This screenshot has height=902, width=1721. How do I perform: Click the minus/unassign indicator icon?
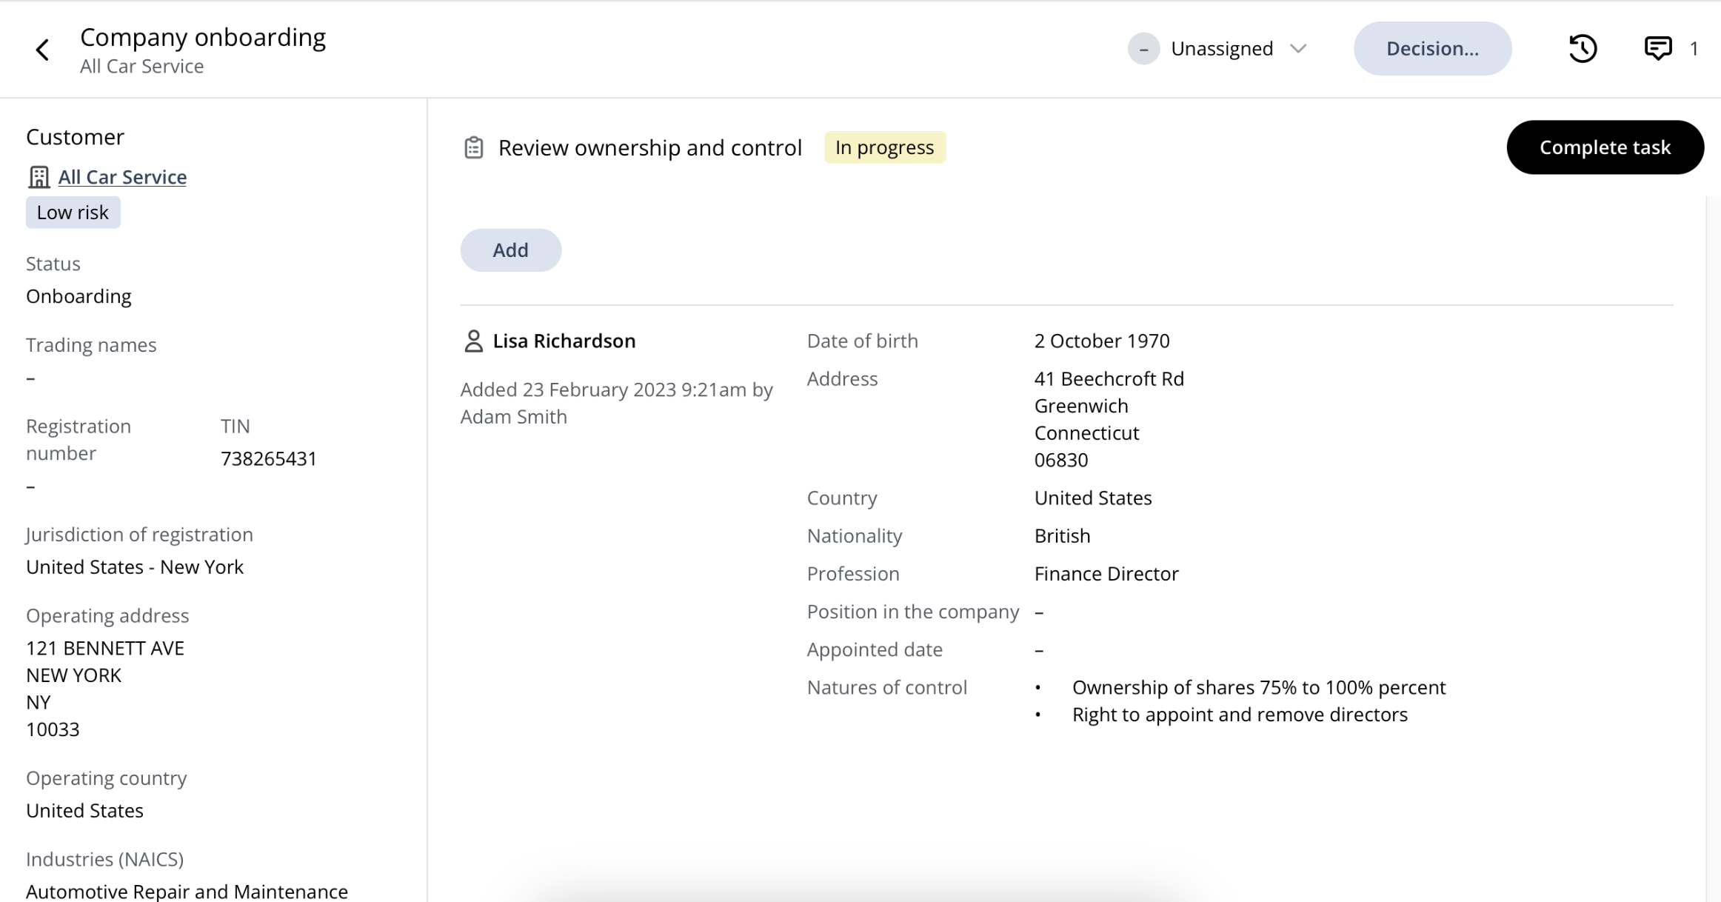[x=1144, y=48]
